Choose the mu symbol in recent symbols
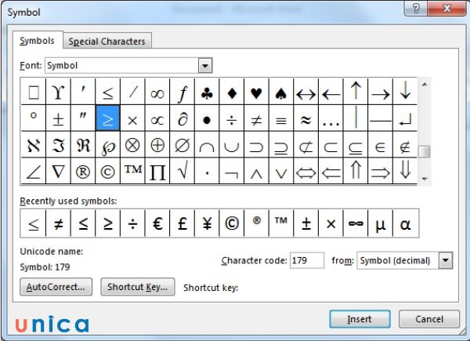The height and width of the screenshot is (341, 470). [380, 223]
